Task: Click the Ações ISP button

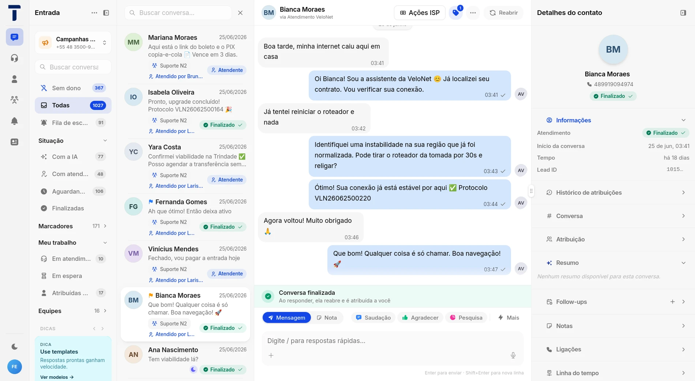Action: pos(420,13)
